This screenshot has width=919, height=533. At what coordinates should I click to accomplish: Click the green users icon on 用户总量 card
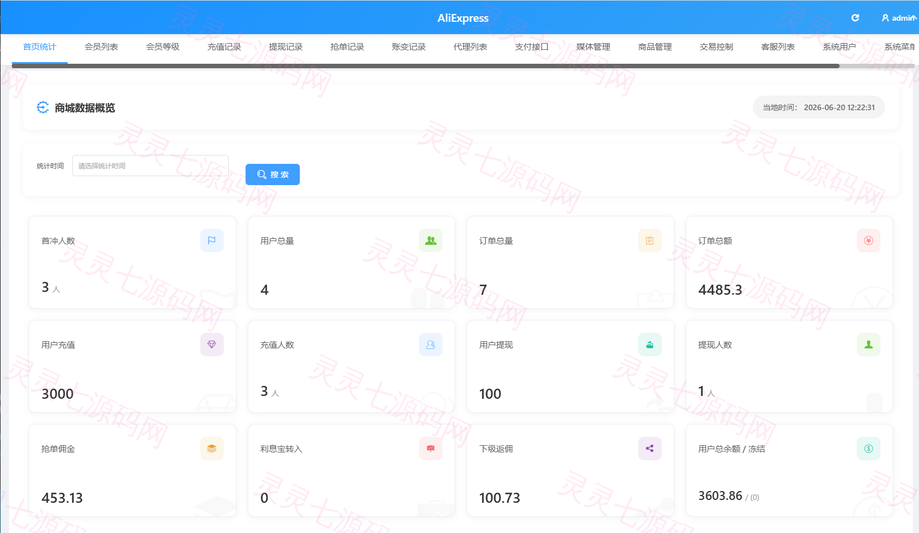click(431, 240)
